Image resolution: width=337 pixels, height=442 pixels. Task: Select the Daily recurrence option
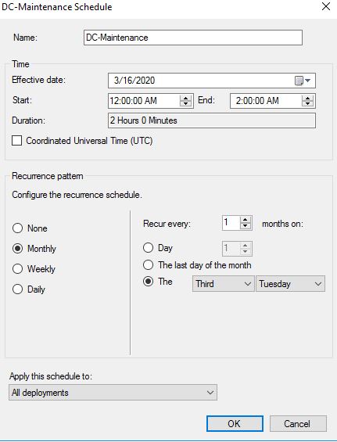click(x=17, y=289)
